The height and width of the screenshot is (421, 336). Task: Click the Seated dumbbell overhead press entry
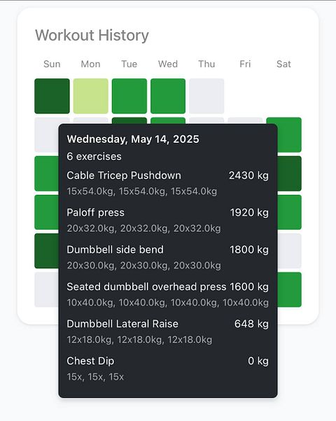[168, 294]
